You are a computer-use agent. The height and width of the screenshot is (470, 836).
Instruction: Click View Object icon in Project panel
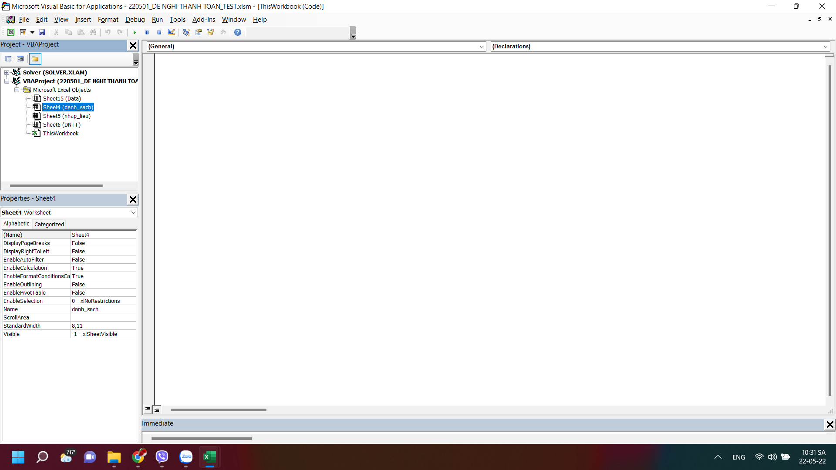[x=20, y=59]
